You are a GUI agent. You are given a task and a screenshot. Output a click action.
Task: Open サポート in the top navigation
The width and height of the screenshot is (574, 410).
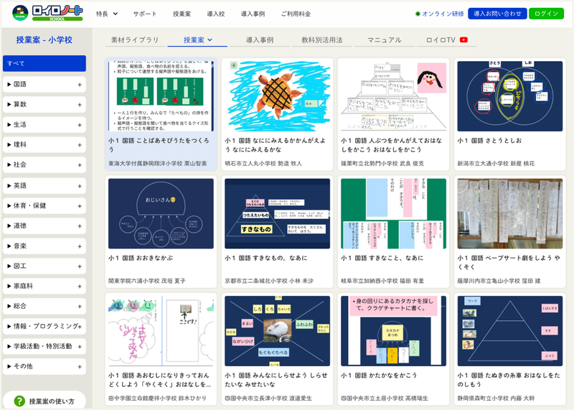145,14
